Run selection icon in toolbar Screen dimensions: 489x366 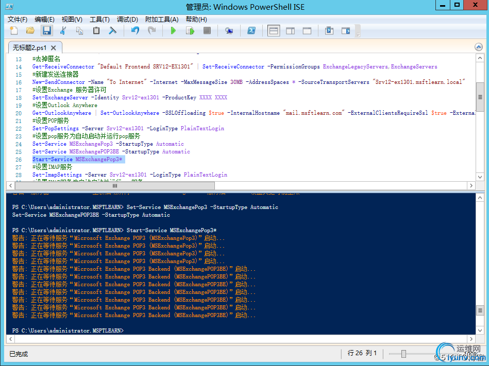(x=190, y=30)
